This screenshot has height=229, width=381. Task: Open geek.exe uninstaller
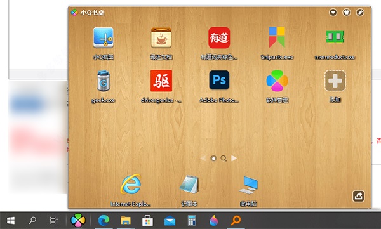[104, 81]
